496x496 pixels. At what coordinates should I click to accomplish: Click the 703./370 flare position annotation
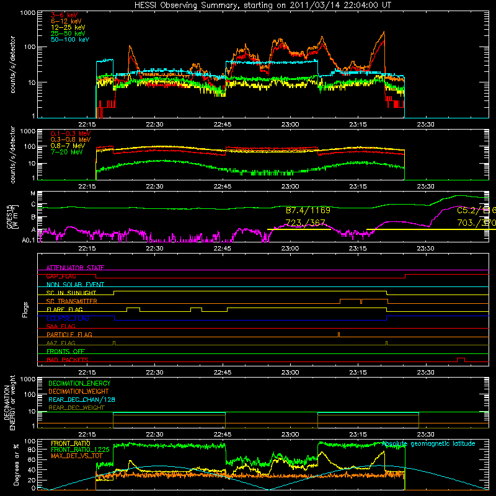coord(476,223)
